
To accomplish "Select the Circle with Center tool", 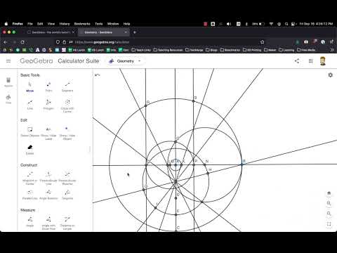I will (x=67, y=106).
